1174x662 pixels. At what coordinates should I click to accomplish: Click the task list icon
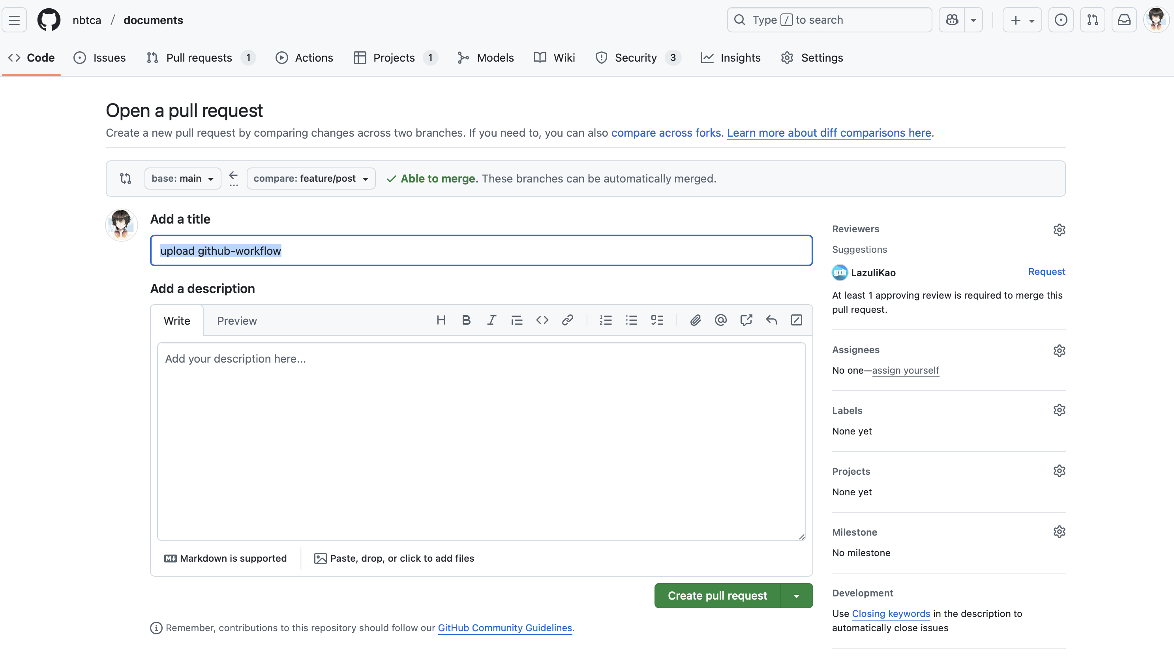[657, 320]
